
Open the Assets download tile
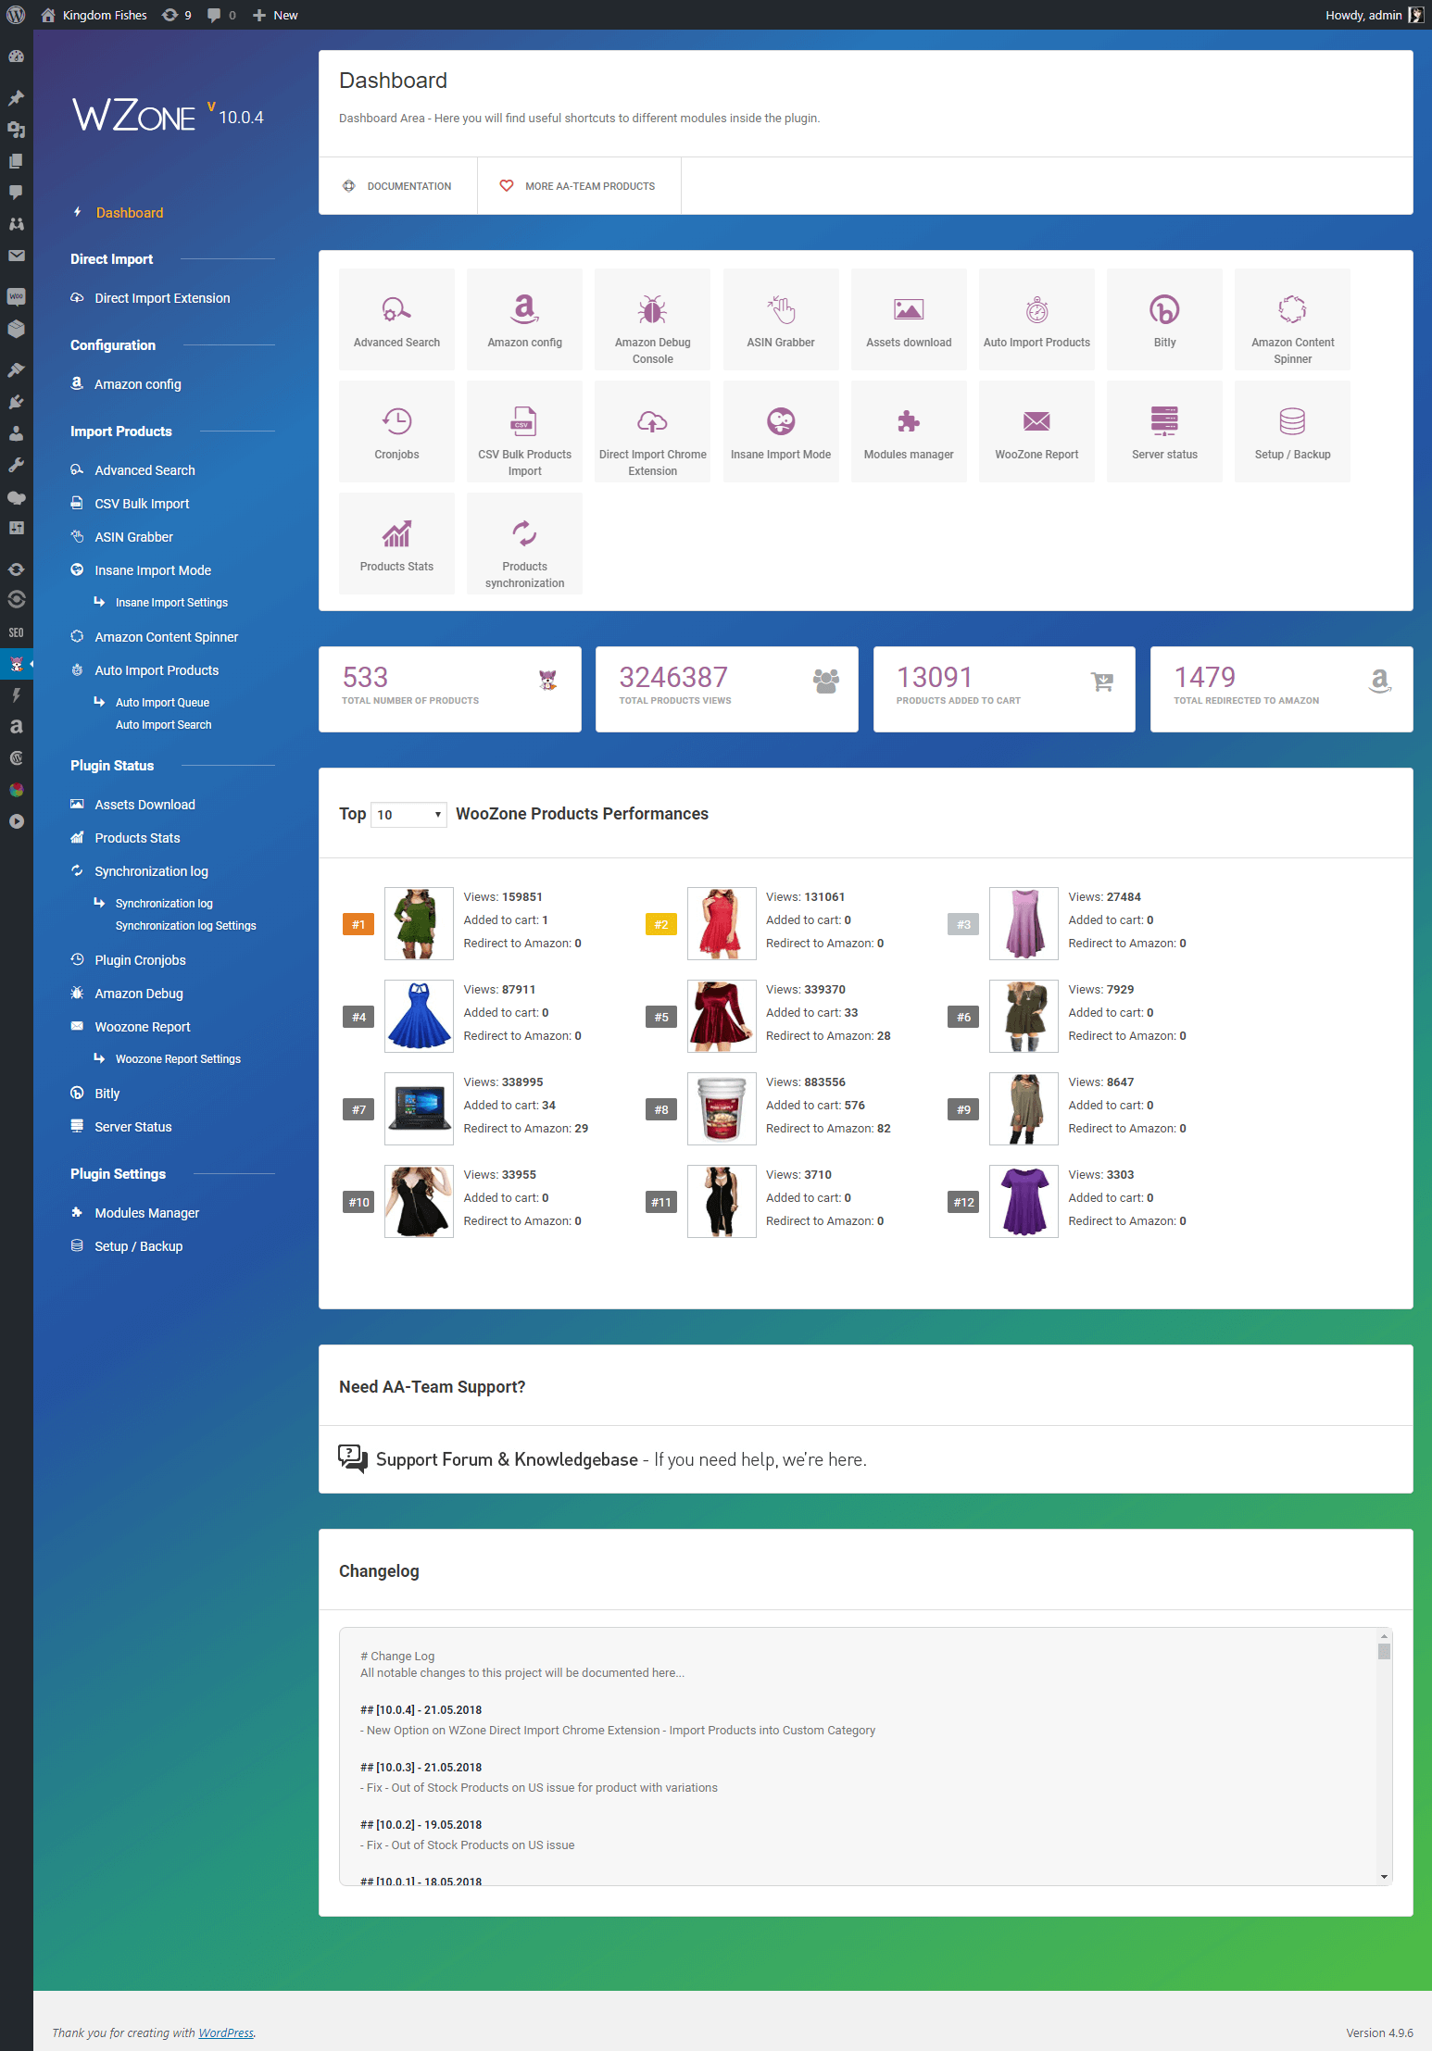(x=909, y=319)
